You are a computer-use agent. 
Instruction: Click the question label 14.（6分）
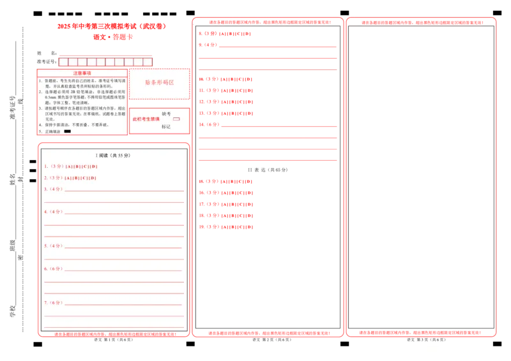210,124
